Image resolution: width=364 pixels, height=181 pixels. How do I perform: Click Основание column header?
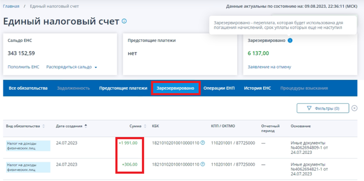301,126
